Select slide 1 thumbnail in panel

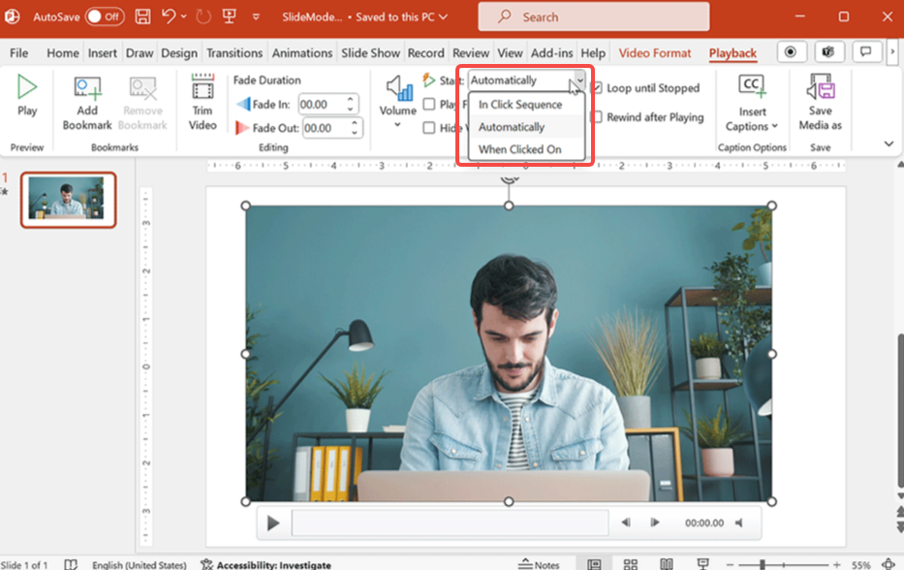68,200
